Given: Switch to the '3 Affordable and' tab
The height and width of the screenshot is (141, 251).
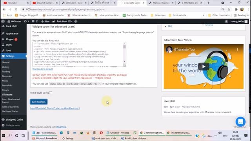Looking at the screenshot, I should click(190, 3).
